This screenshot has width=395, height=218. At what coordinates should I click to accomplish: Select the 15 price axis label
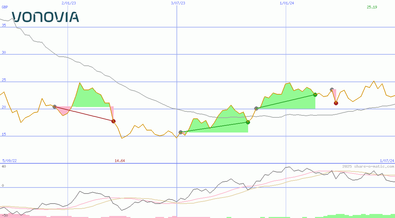tap(4, 134)
